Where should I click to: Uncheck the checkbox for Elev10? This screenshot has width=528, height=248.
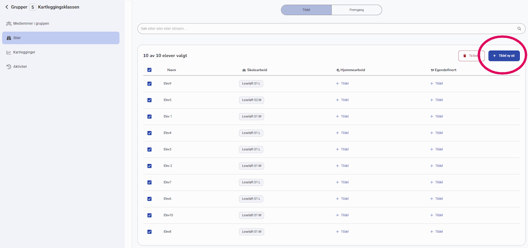pos(149,215)
